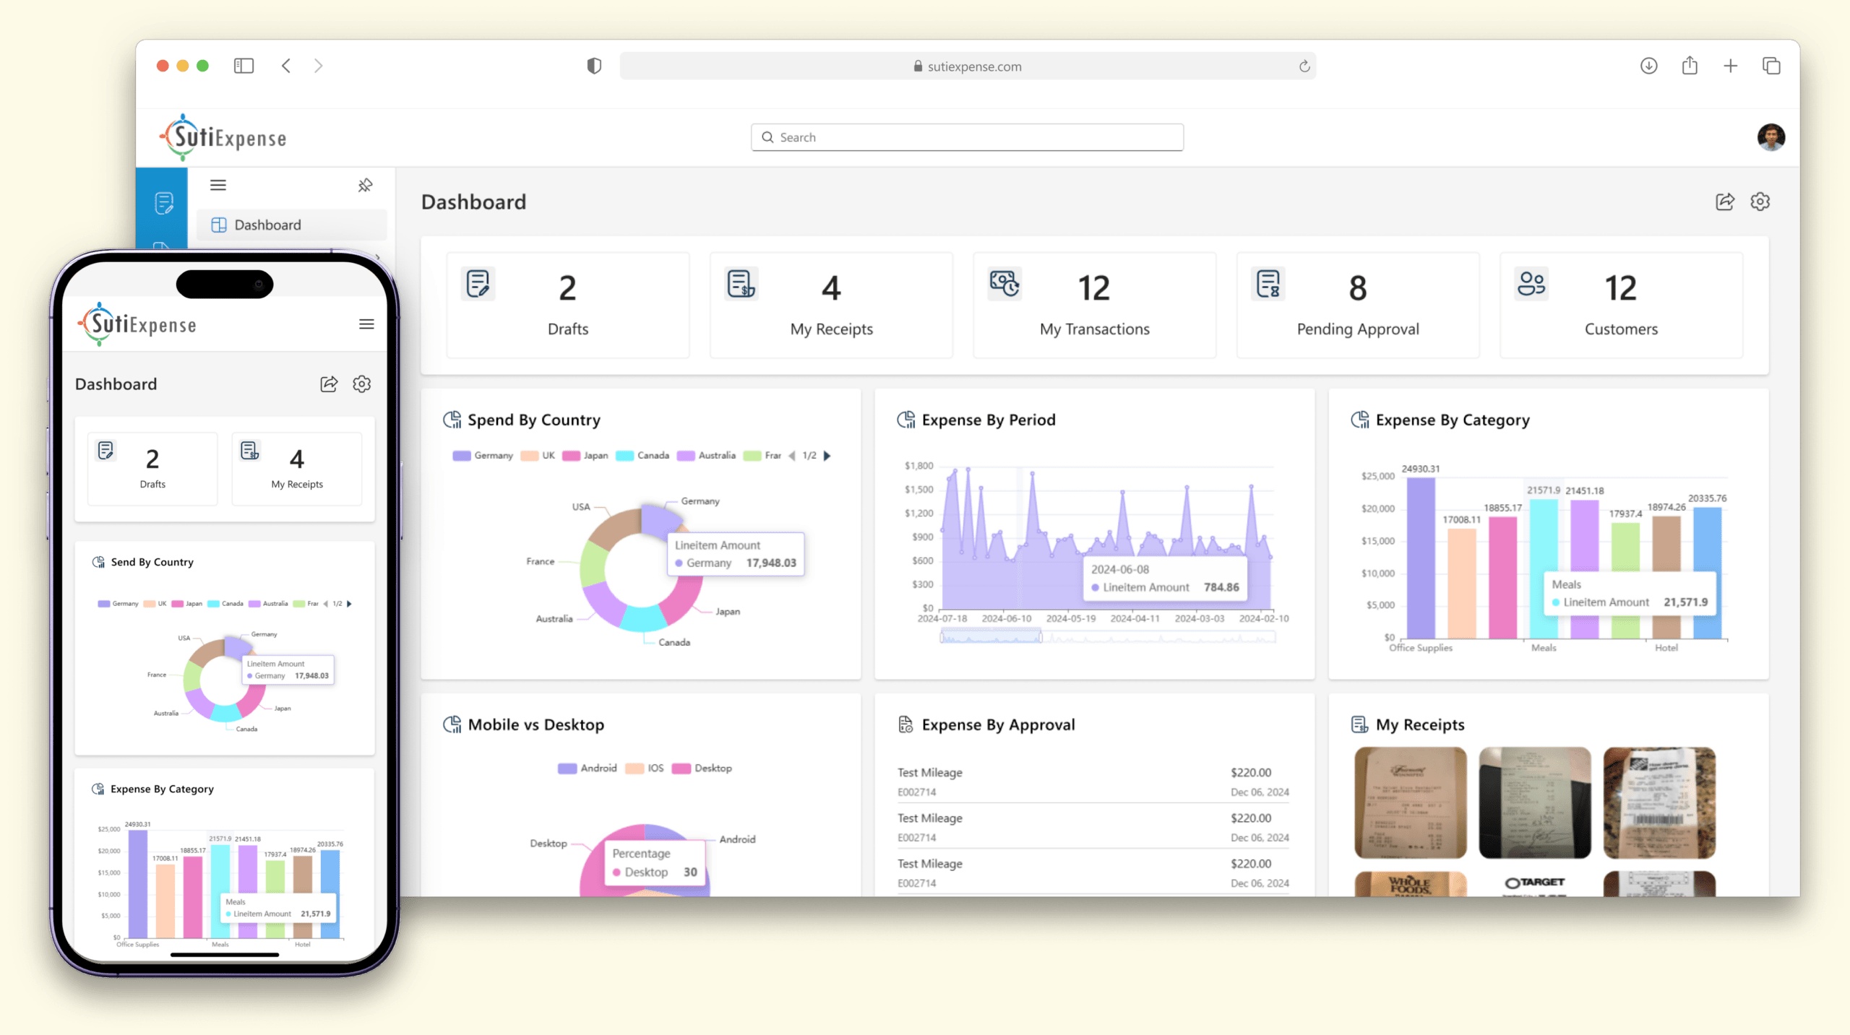Click the hamburger menu in the desktop sidebar

coord(218,185)
